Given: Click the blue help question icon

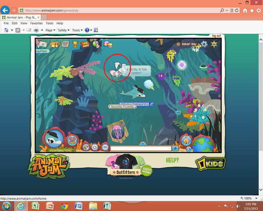Looking at the screenshot, I should coord(87,30).
